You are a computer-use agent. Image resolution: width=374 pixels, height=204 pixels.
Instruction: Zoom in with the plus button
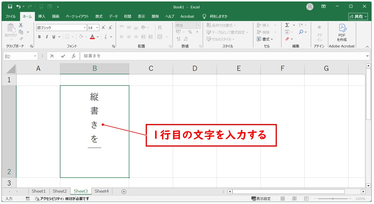tap(350, 199)
